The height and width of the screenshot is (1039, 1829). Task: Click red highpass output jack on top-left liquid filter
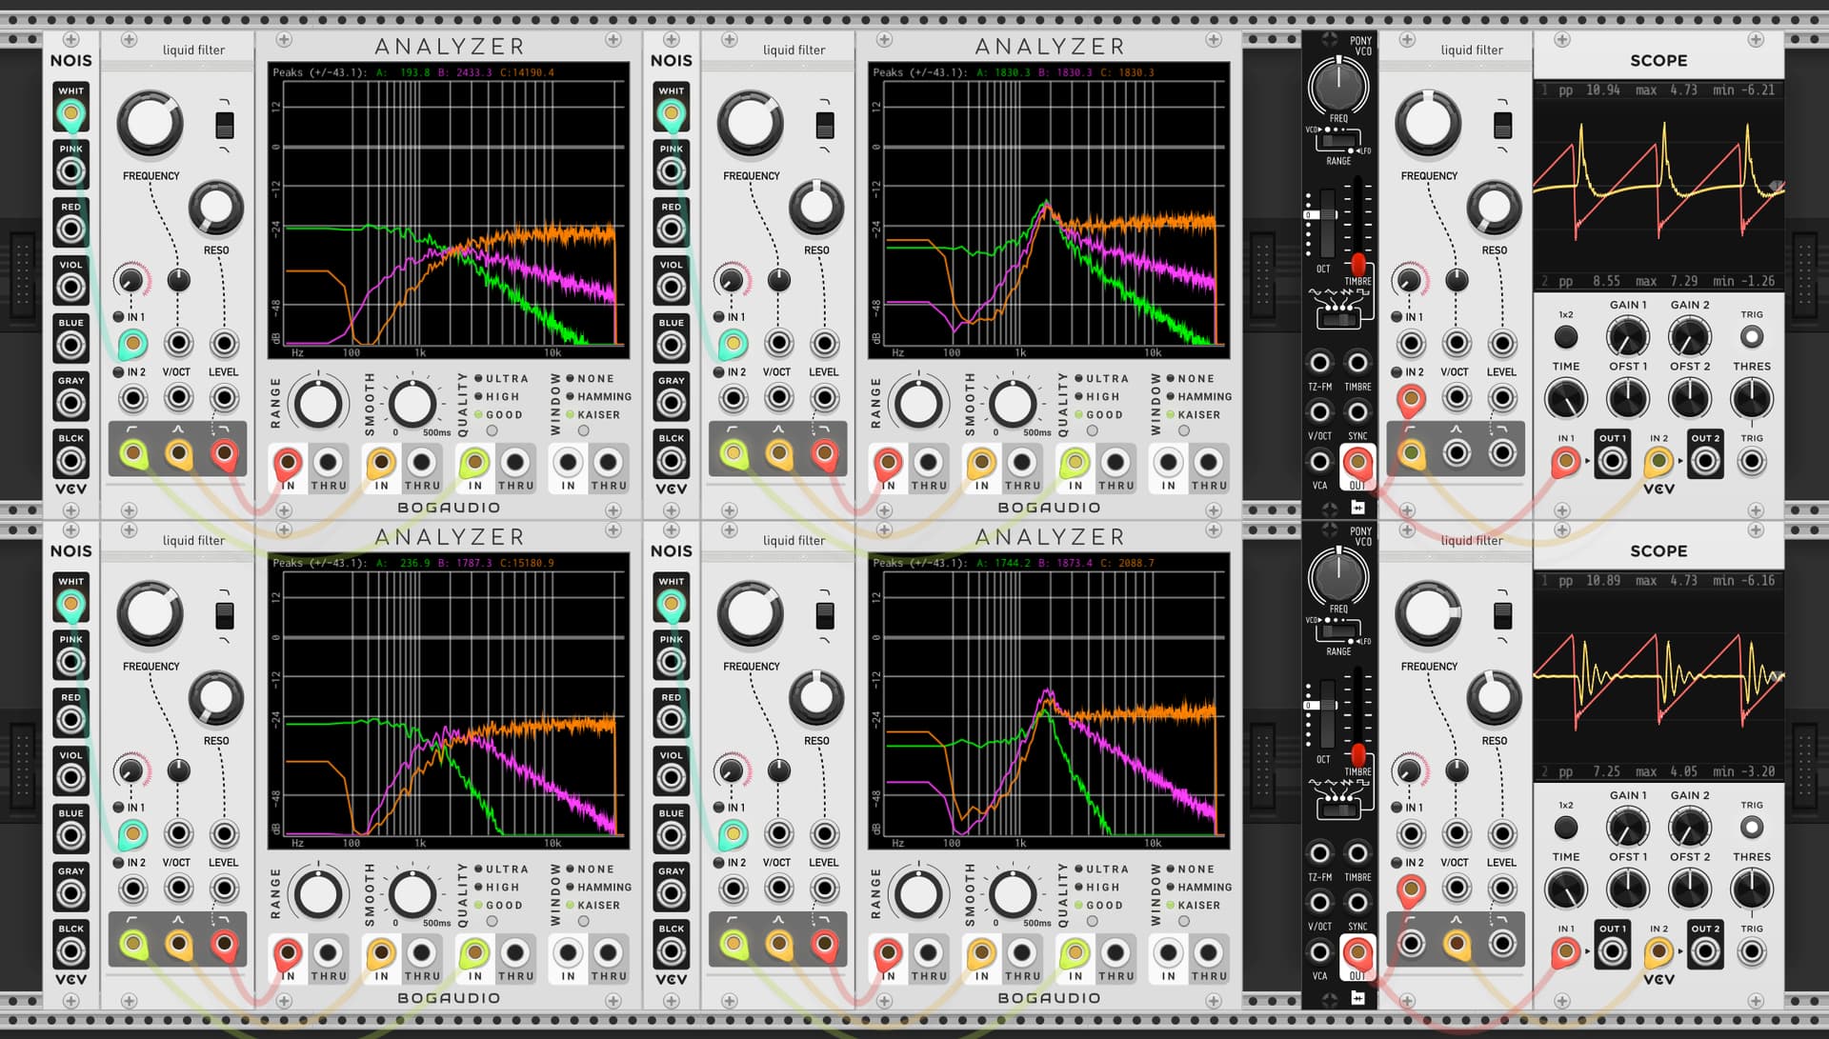(x=224, y=454)
